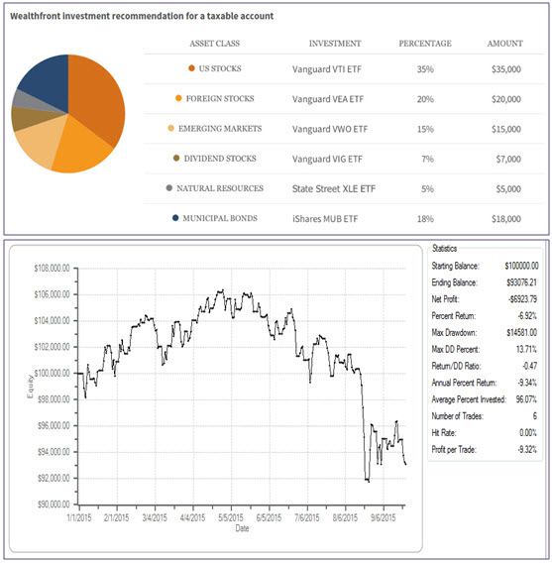
Task: Click the $15,000 amount
Action: [506, 129]
